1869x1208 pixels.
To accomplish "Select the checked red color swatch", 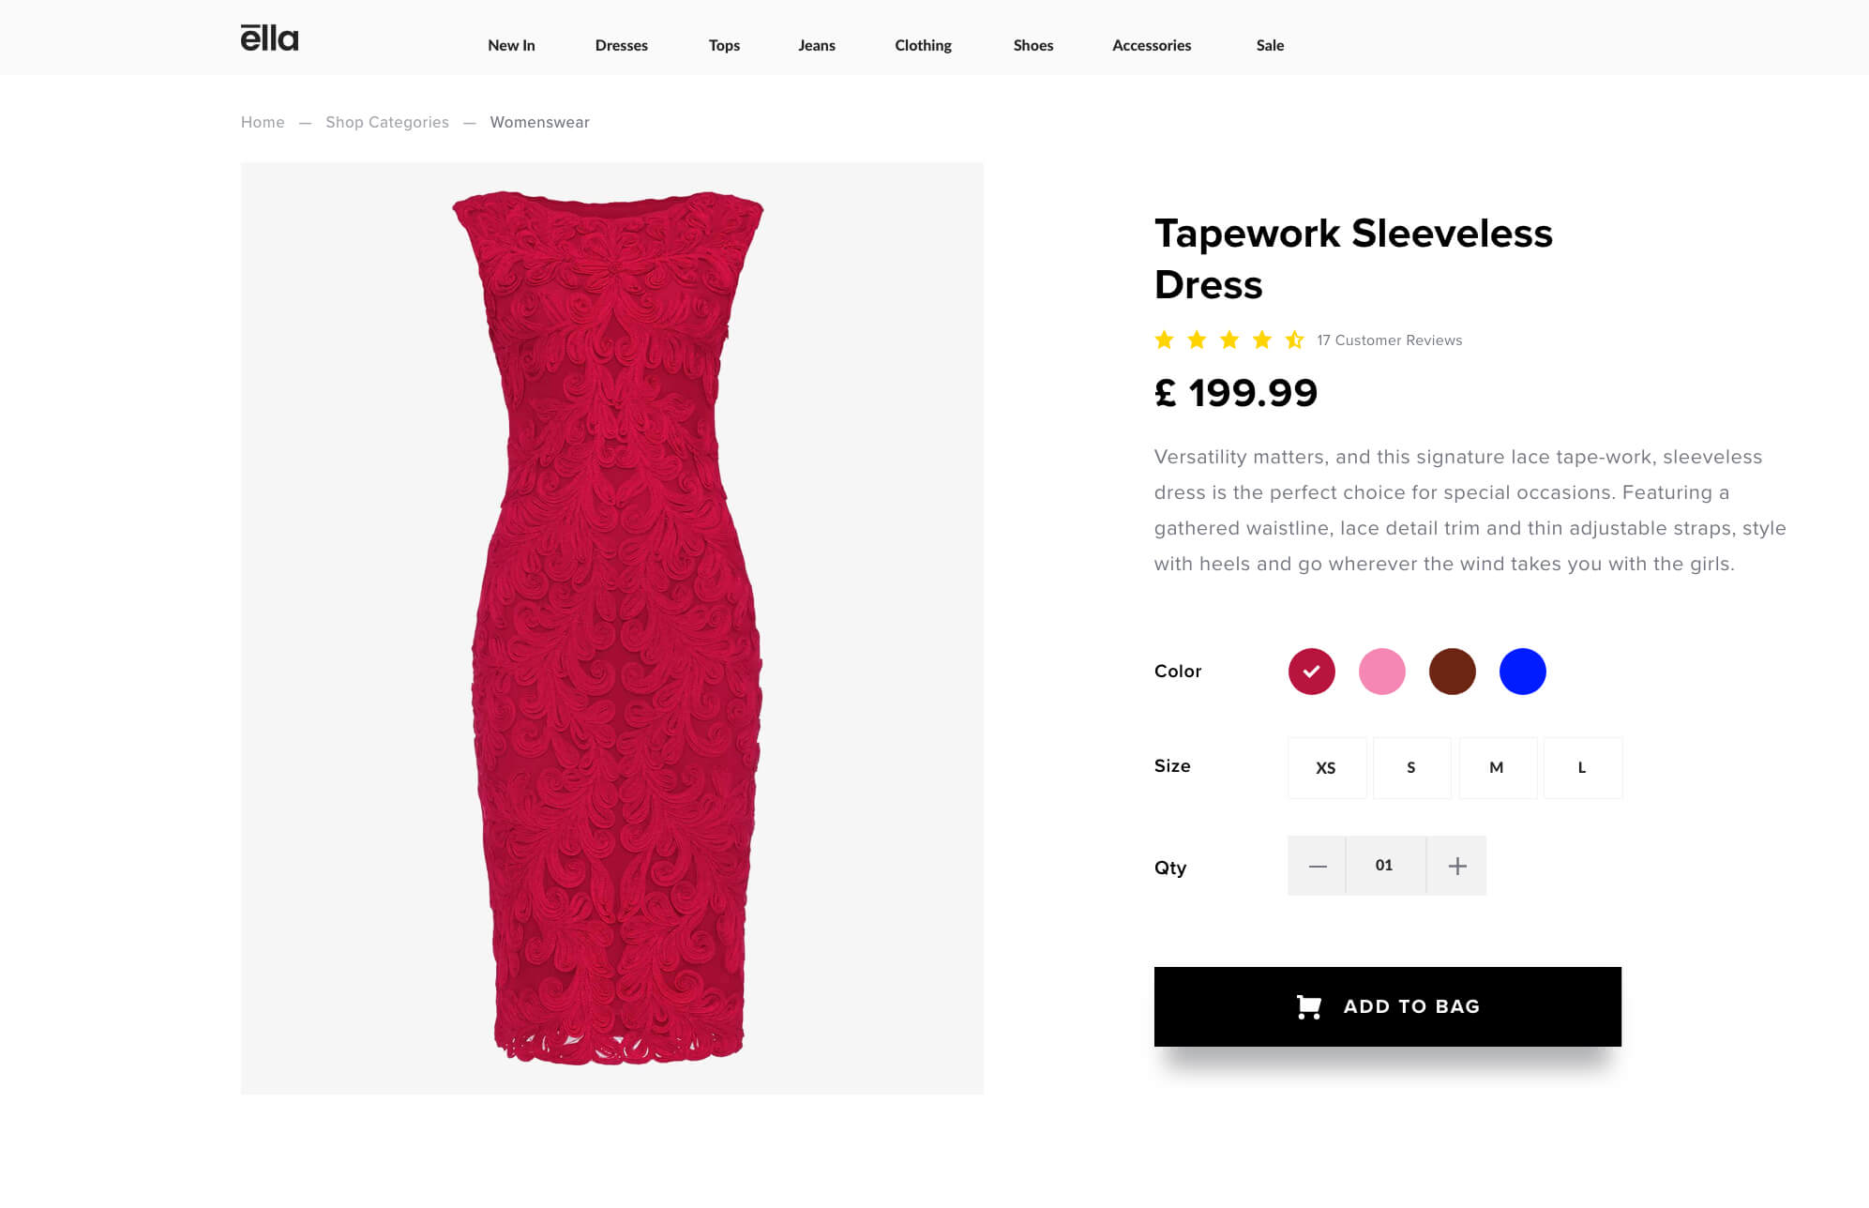I will coord(1311,672).
